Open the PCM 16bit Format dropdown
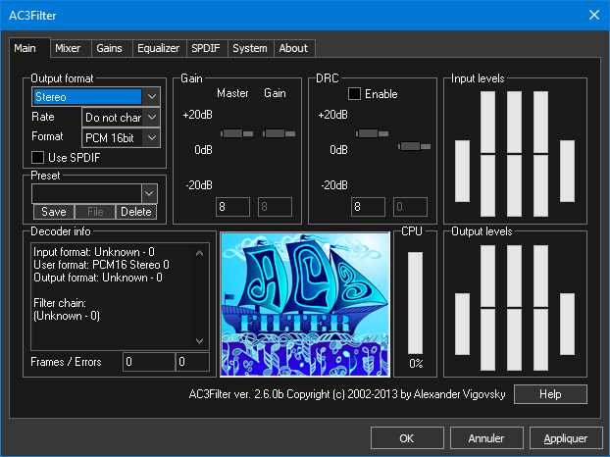Screen dimensions: 610x457 tap(152, 137)
